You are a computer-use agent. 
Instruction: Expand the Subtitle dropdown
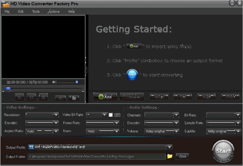pos(238,131)
